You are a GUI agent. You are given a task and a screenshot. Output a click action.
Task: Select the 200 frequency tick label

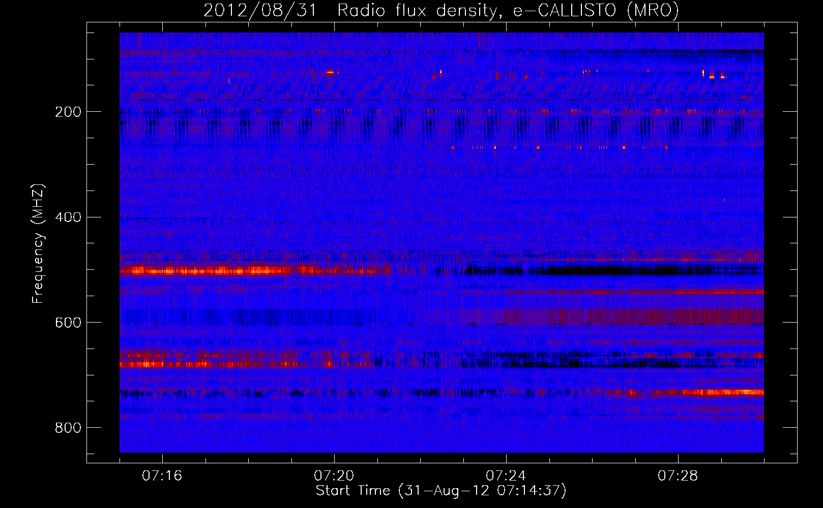(68, 112)
